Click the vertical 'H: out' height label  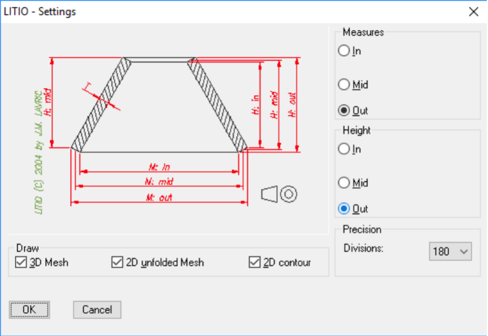tap(292, 104)
